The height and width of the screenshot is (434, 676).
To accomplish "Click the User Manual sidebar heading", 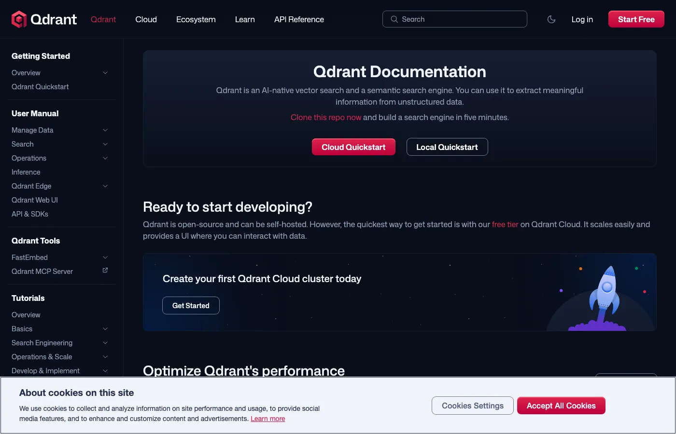I will point(35,113).
